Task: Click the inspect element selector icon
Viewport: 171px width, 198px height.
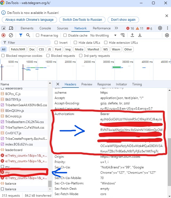Action: tap(3, 28)
